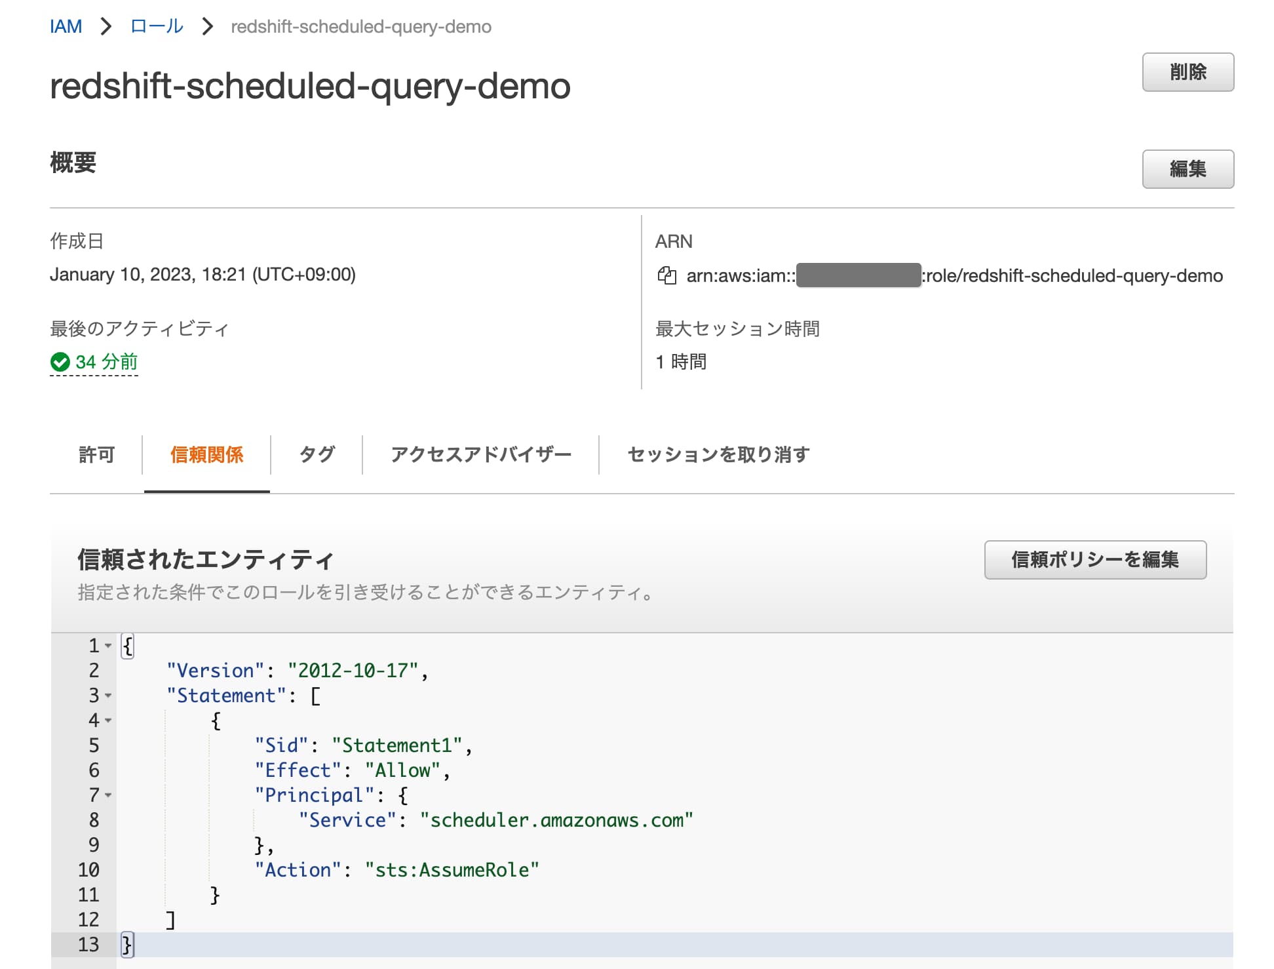Copy the role ARN with the copy icon

click(x=666, y=275)
